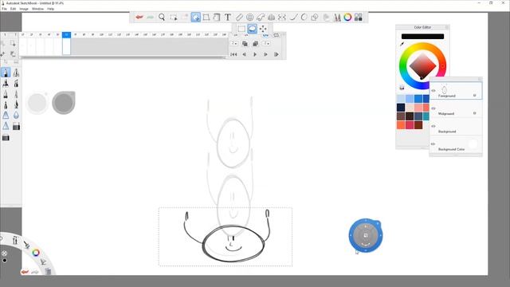This screenshot has width=510, height=287.
Task: Open the right dropdown in flipbook controls
Action: [266, 43]
